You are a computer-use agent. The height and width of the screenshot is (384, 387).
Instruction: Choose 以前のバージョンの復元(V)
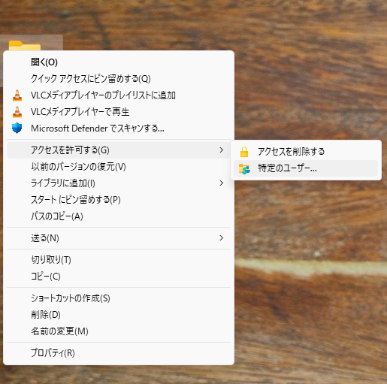click(119, 167)
